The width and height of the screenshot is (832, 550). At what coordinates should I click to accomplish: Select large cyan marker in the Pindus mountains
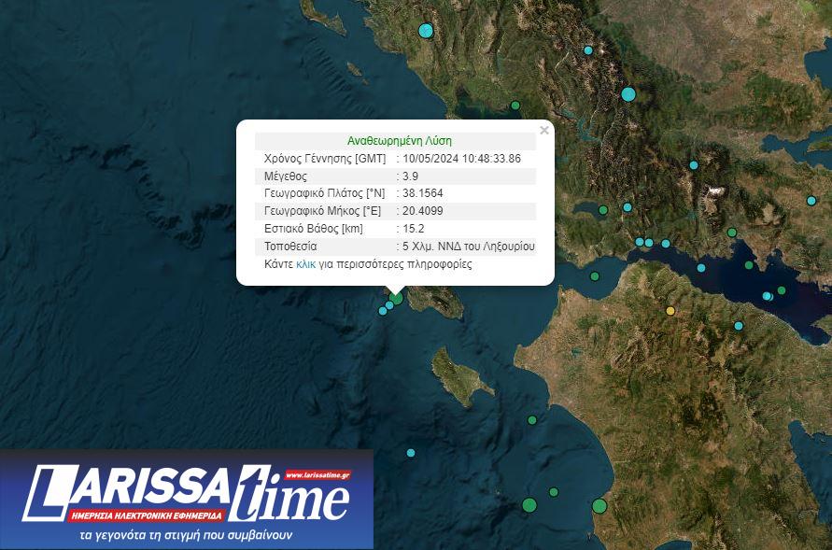coord(628,94)
